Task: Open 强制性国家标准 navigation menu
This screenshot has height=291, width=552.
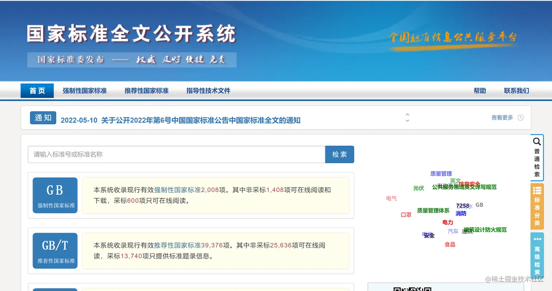Action: pos(85,91)
